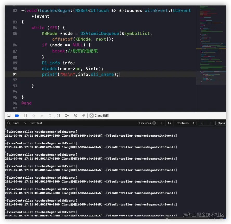Click the source minimap on the right

pyautogui.click(x=211, y=45)
